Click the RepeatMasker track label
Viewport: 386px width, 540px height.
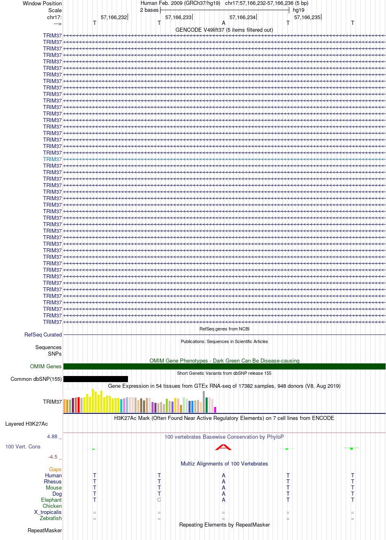[45, 530]
